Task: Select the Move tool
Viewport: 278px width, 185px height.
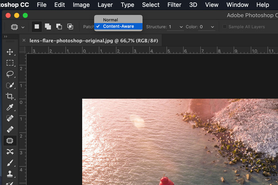Action: coord(10,52)
